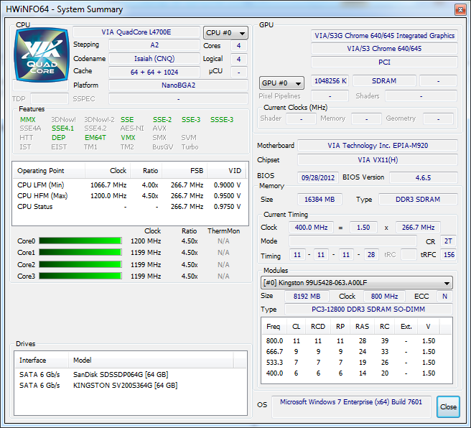Image resolution: width=471 pixels, height=428 pixels.
Task: Click the cache field 64 + 64 + 1024
Action: pos(154,72)
